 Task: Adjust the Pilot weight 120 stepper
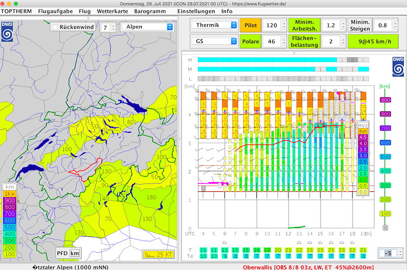coord(284,25)
